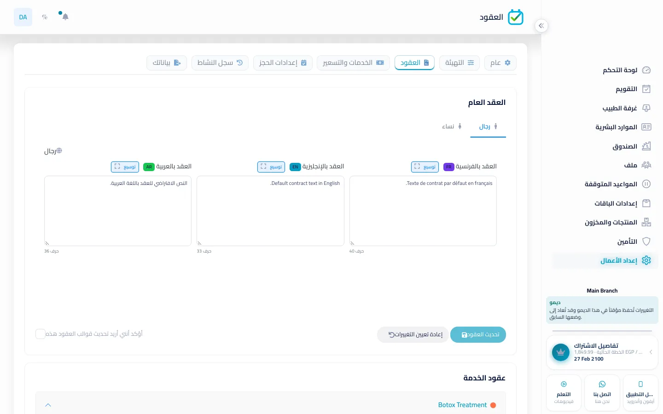Viewport: 663px width, 414px height.
Task: Expand the French contract editor (توسيع)
Action: (x=424, y=167)
